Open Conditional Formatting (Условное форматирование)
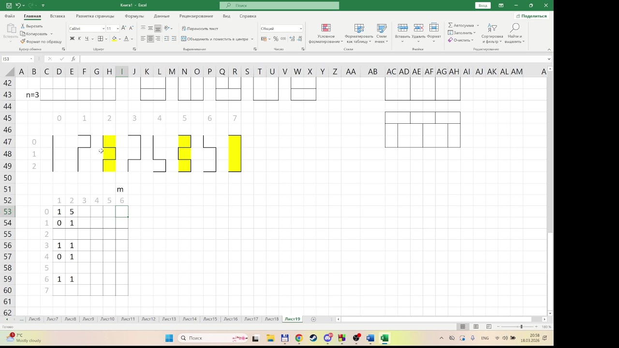This screenshot has width=619, height=348. tap(326, 33)
